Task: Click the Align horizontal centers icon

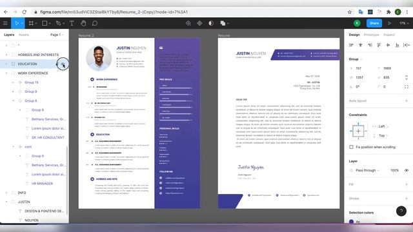Action: pyautogui.click(x=360, y=45)
